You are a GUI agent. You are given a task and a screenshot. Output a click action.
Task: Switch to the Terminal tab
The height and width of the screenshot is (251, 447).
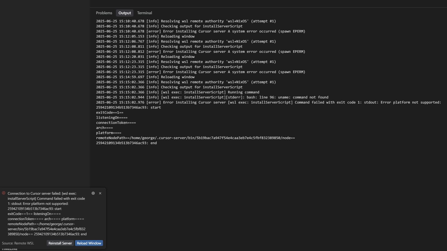pyautogui.click(x=144, y=13)
